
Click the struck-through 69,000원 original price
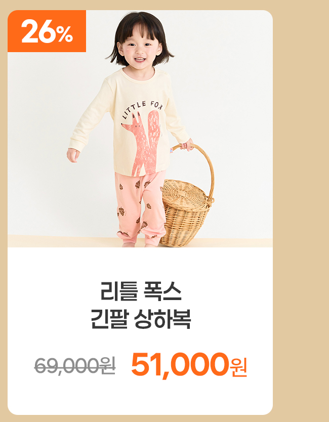75,365
